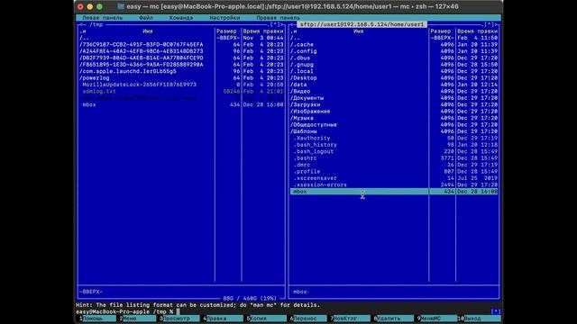Select .profile file in right panel
The image size is (577, 324).
[394, 172]
